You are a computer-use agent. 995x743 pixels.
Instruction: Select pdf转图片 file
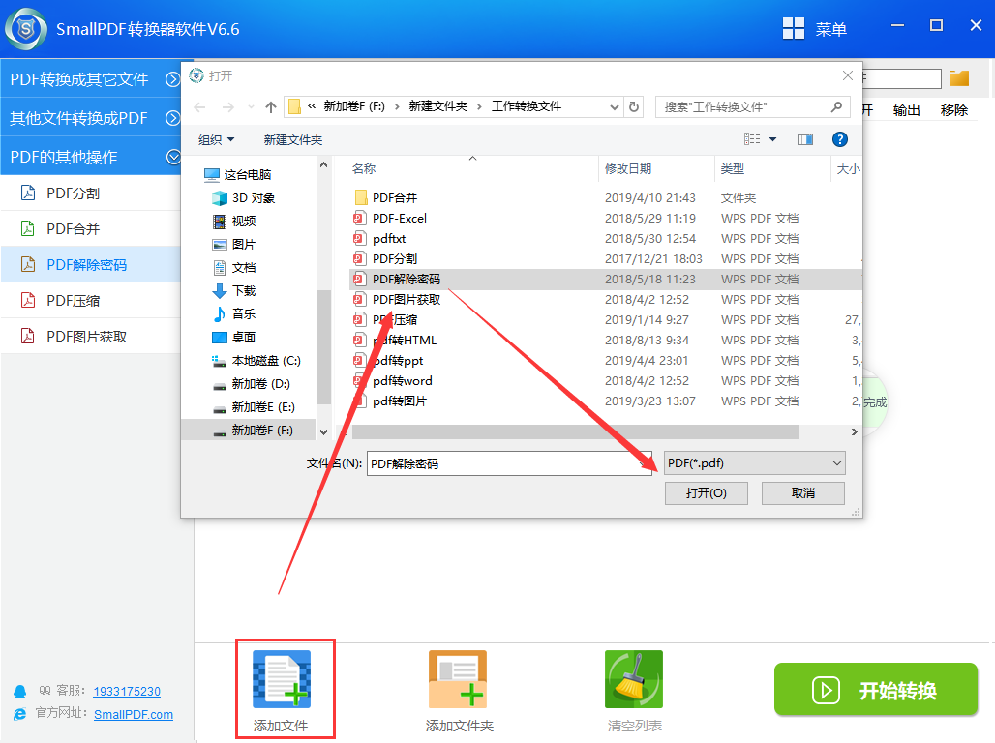click(x=391, y=401)
